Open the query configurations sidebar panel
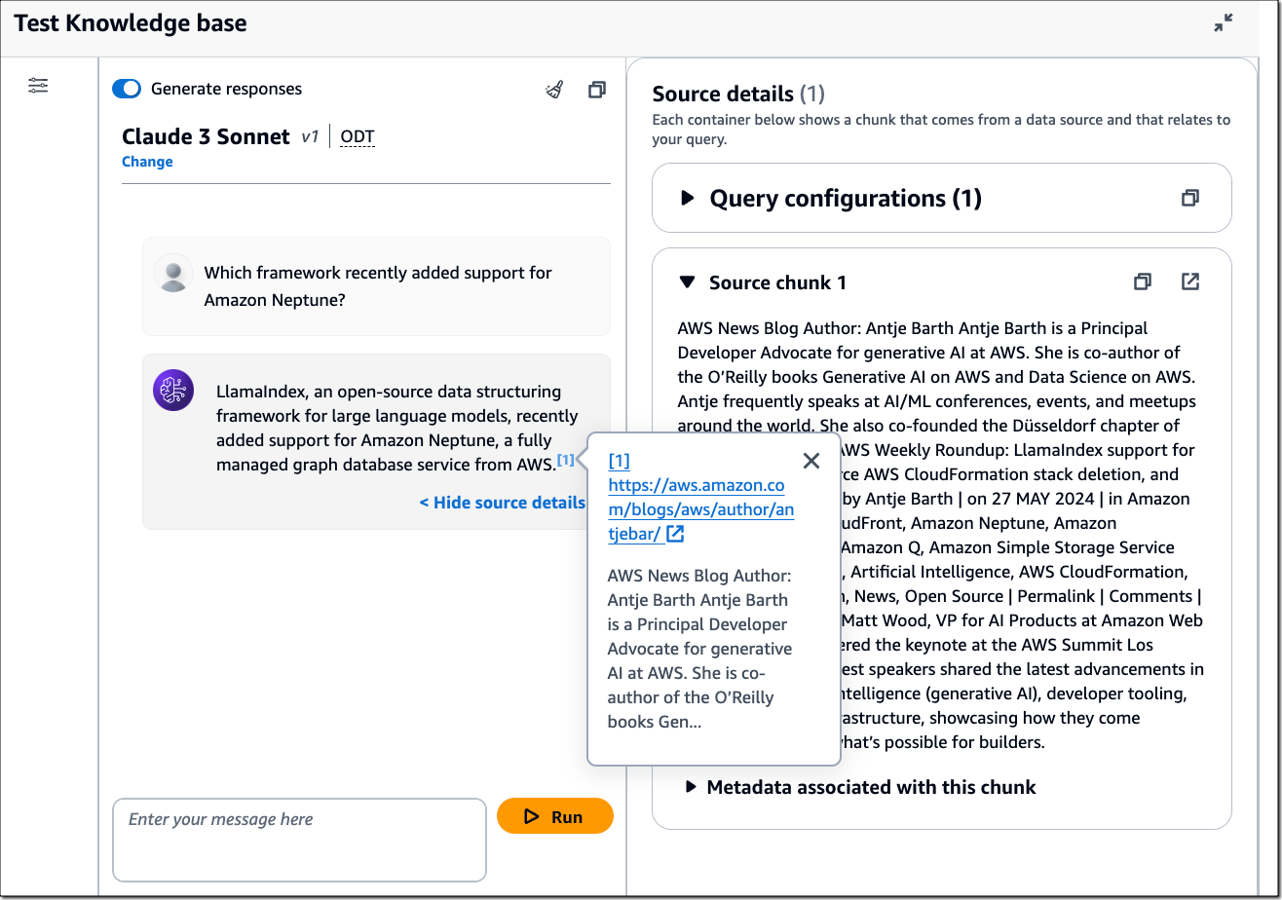Image resolution: width=1282 pixels, height=900 pixels. coord(39,86)
